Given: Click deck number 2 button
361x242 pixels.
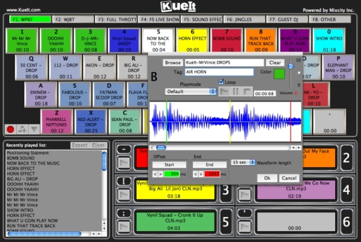Looking at the screenshot, I should coord(346,158).
